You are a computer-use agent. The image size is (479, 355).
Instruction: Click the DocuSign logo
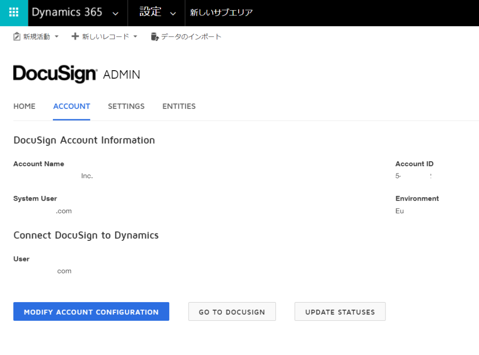point(55,73)
